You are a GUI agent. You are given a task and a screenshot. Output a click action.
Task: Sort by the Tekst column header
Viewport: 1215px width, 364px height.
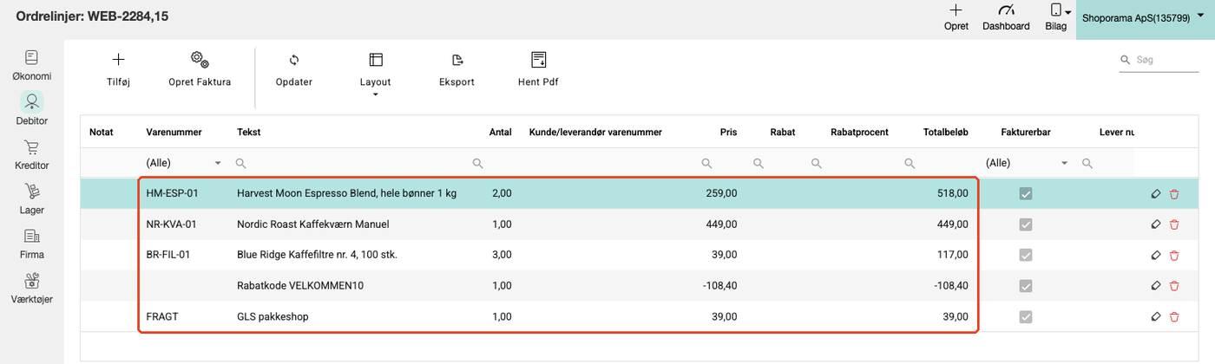[x=248, y=132]
